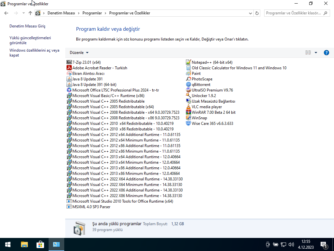
Task: Click the Old Classic Calculator icon
Action: [188, 68]
